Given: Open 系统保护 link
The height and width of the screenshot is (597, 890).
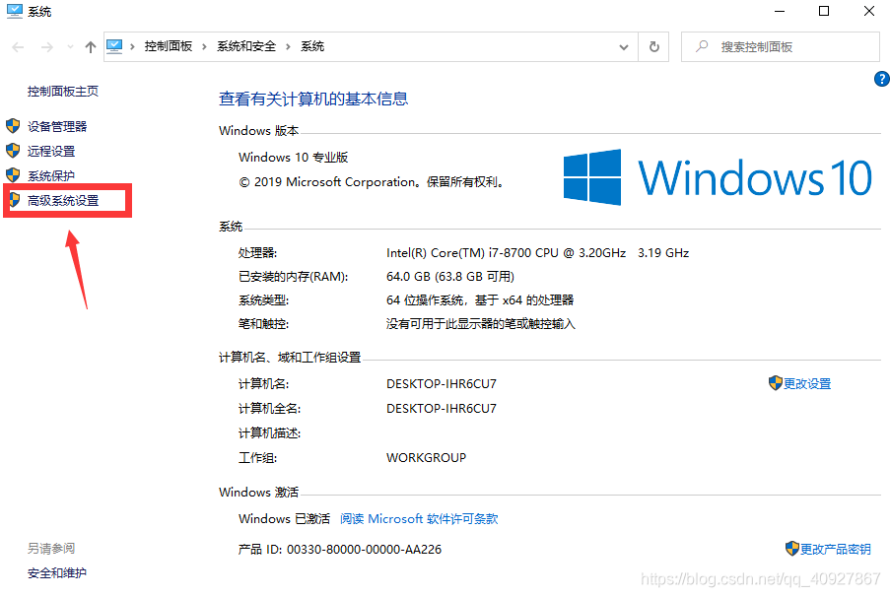Looking at the screenshot, I should coord(51,176).
